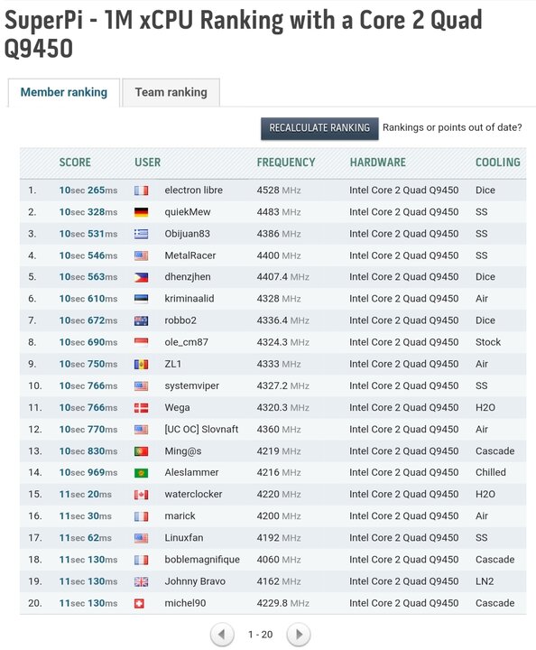This screenshot has height=650, width=536.
Task: Open the 10sec 328ms score entry
Action: [88, 212]
